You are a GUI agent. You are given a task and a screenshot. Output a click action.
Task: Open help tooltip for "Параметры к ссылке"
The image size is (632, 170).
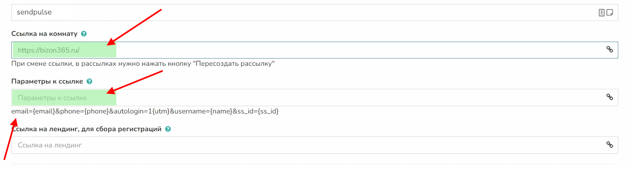click(89, 82)
